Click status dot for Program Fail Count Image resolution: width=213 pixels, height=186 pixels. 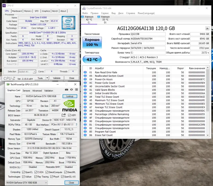[85, 131]
